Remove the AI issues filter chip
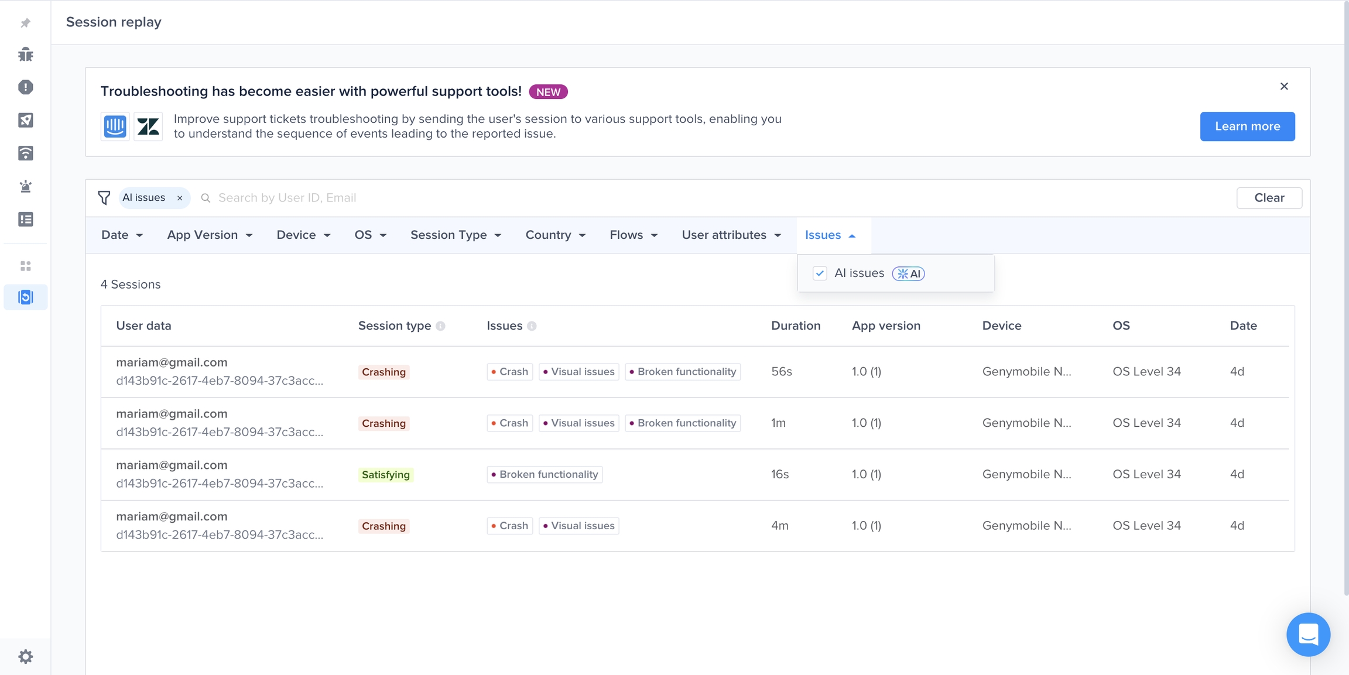Viewport: 1349px width, 675px height. pyautogui.click(x=180, y=198)
